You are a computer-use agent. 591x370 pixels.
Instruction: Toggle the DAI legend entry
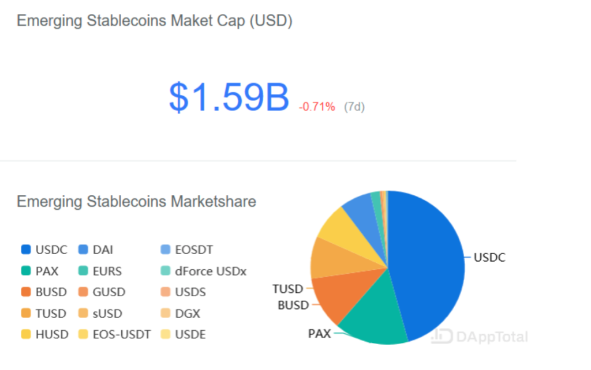coord(96,250)
